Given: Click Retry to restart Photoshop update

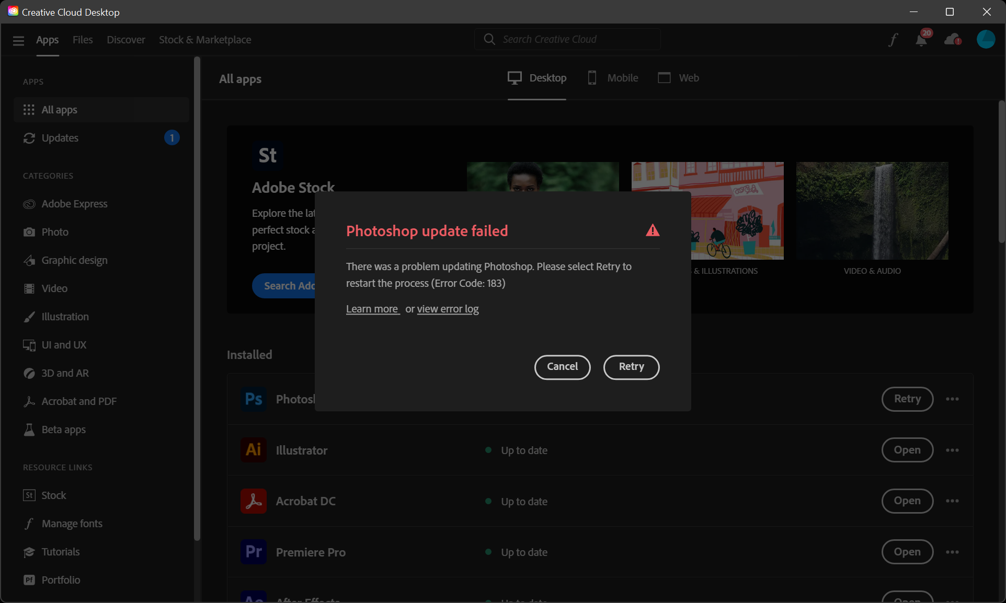Looking at the screenshot, I should click(631, 367).
